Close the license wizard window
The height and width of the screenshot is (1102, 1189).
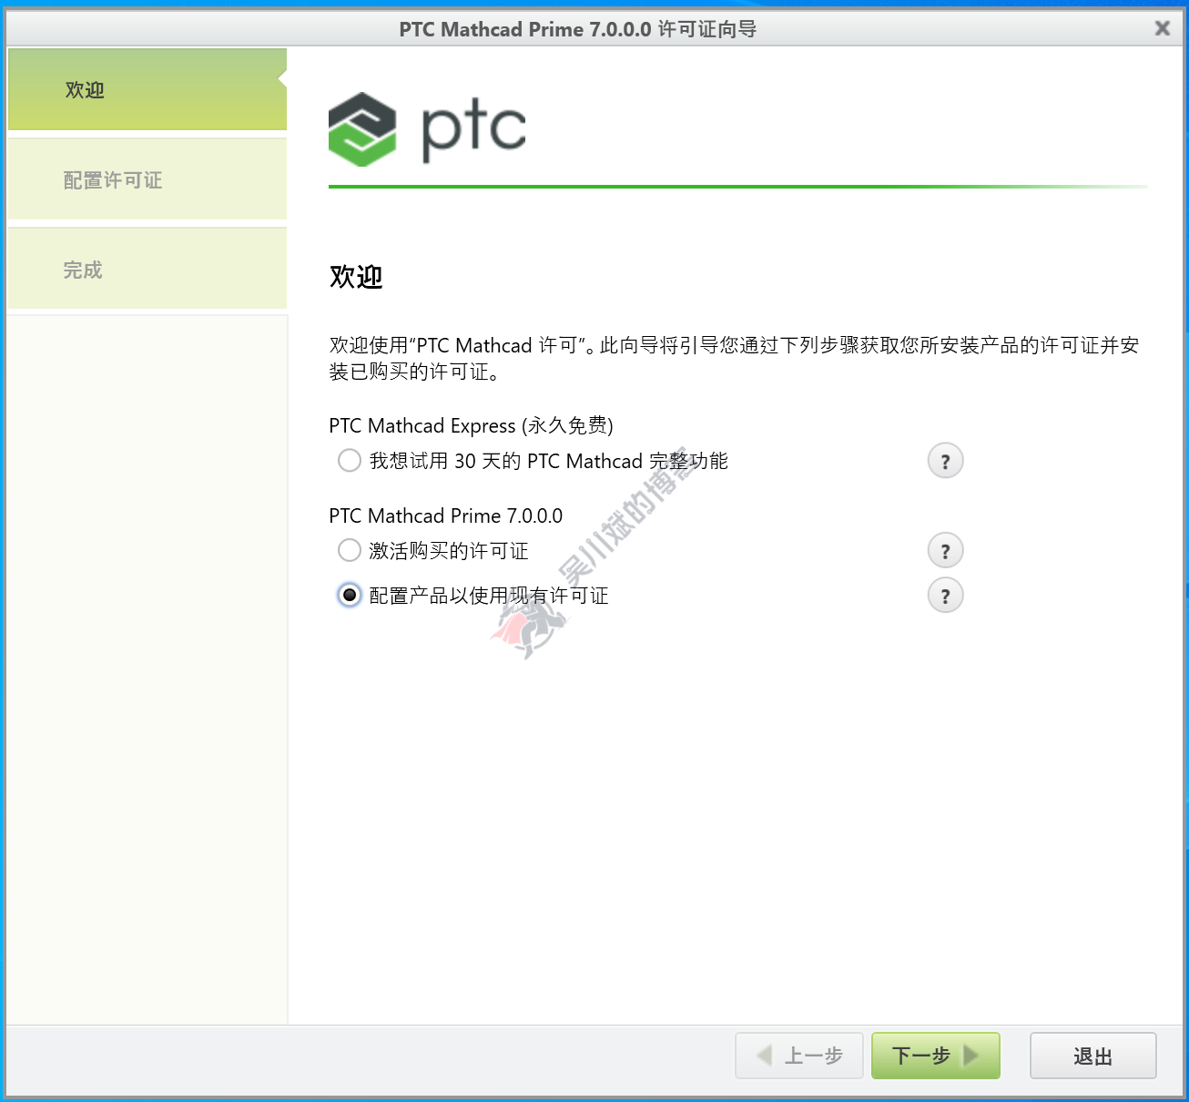[1163, 28]
